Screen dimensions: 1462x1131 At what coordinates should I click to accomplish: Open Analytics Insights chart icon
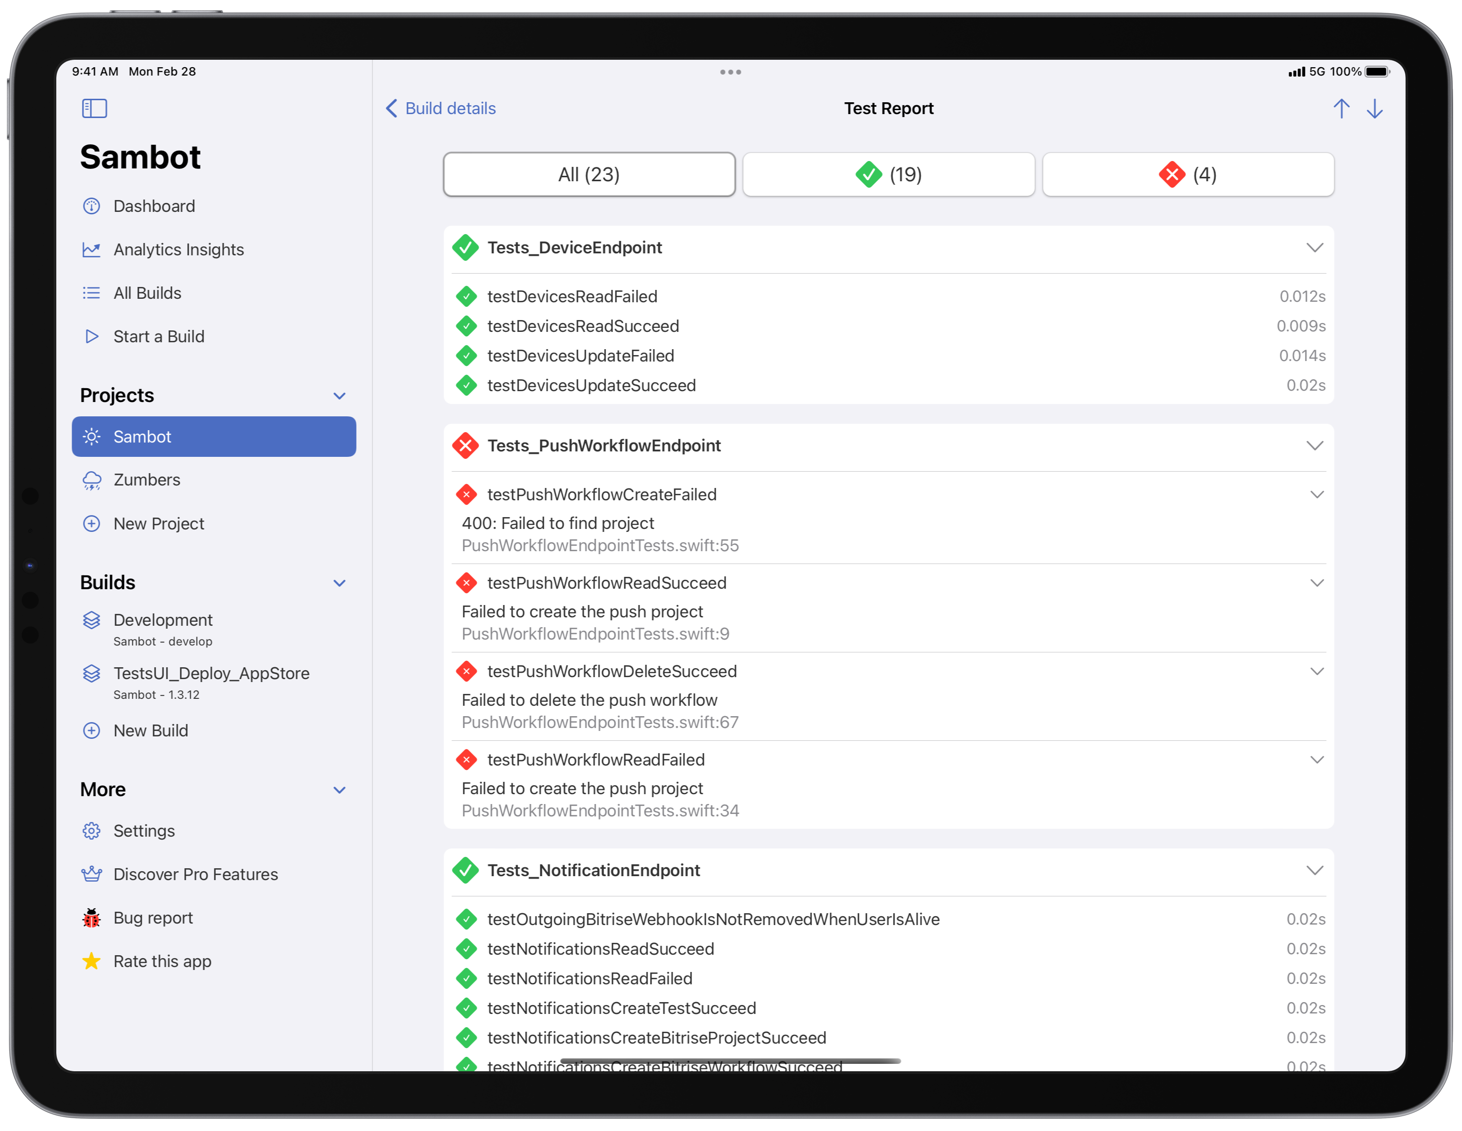pyautogui.click(x=92, y=249)
